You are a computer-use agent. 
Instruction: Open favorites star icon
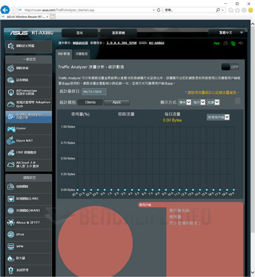tap(238, 10)
